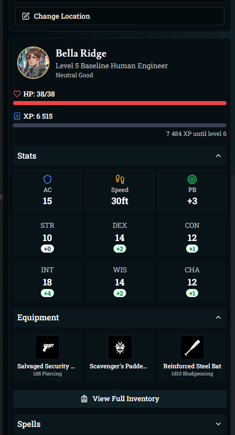Click Bella Ridge's character portrait

point(33,63)
